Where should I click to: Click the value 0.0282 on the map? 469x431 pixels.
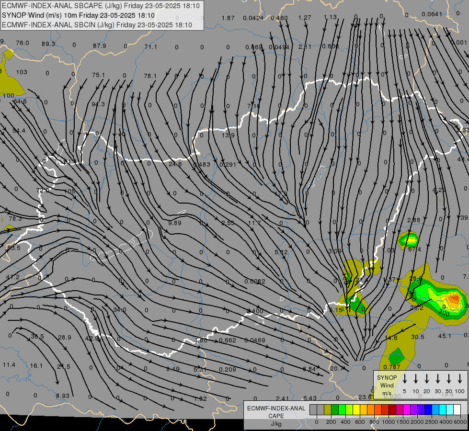point(254,281)
